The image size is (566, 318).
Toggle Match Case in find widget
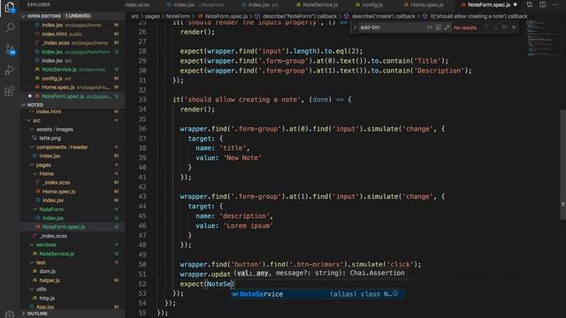point(429,27)
